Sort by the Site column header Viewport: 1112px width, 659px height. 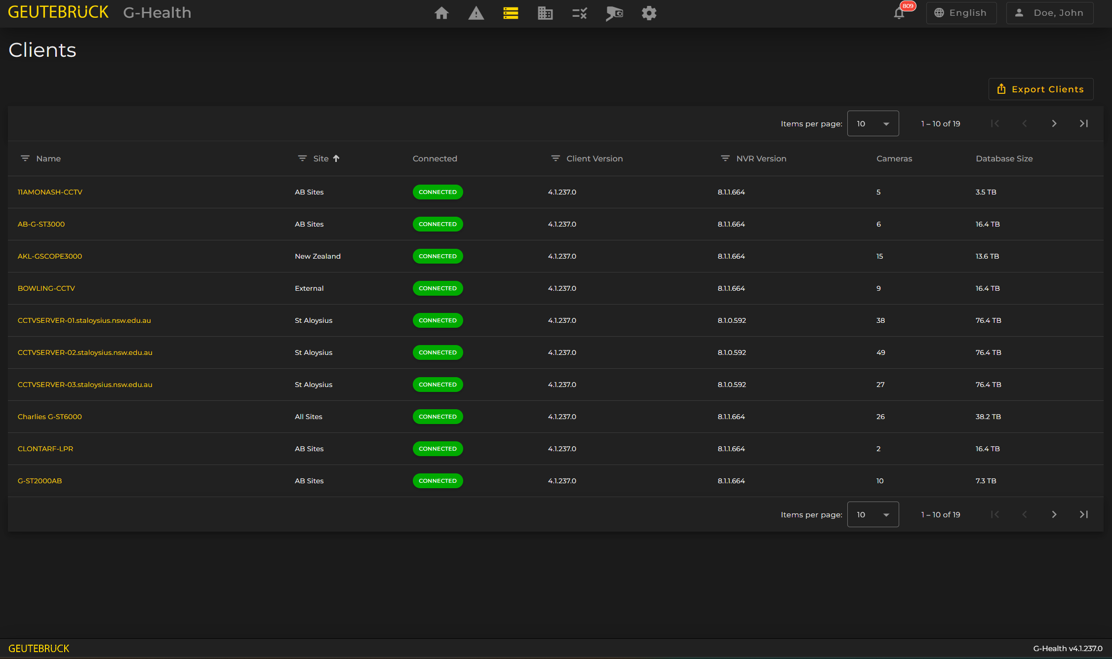click(321, 158)
